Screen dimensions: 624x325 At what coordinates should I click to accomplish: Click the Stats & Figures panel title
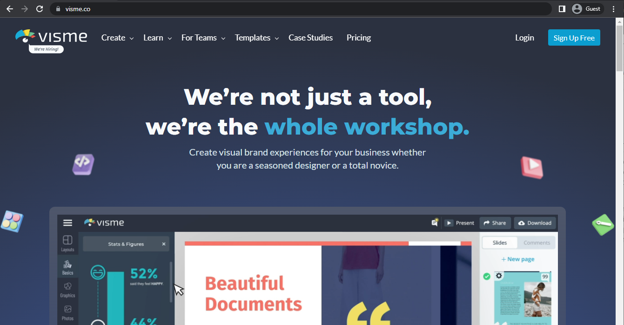point(126,244)
